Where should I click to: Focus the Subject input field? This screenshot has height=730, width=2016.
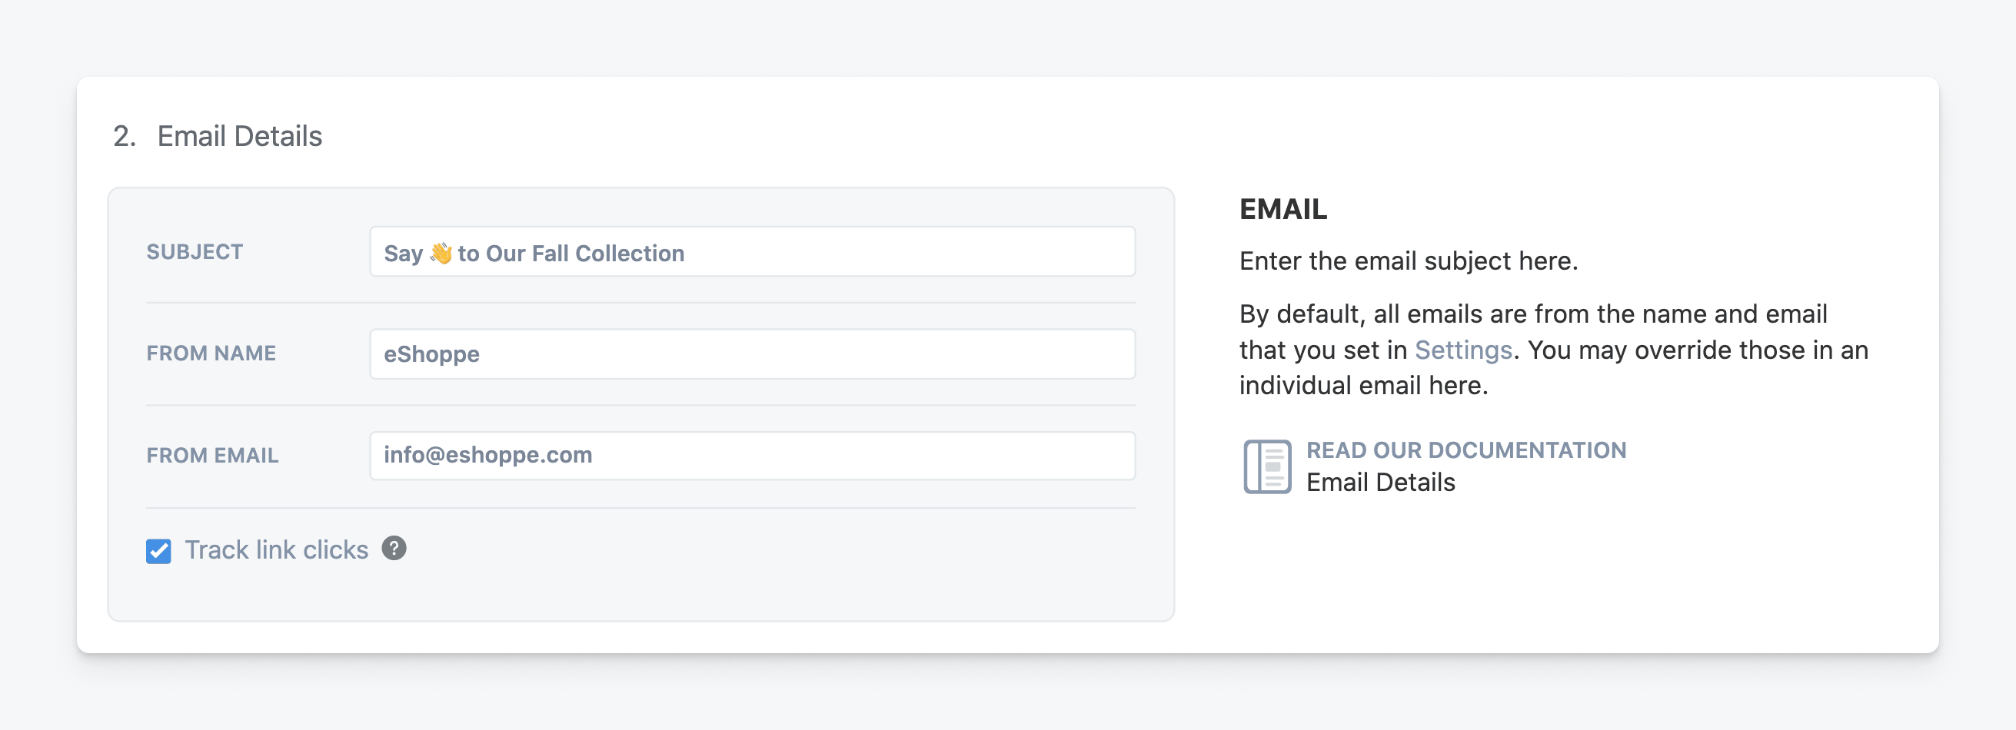click(x=752, y=252)
